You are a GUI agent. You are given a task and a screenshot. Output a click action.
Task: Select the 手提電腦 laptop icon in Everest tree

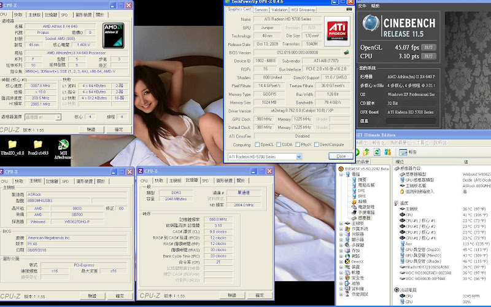tap(354, 212)
